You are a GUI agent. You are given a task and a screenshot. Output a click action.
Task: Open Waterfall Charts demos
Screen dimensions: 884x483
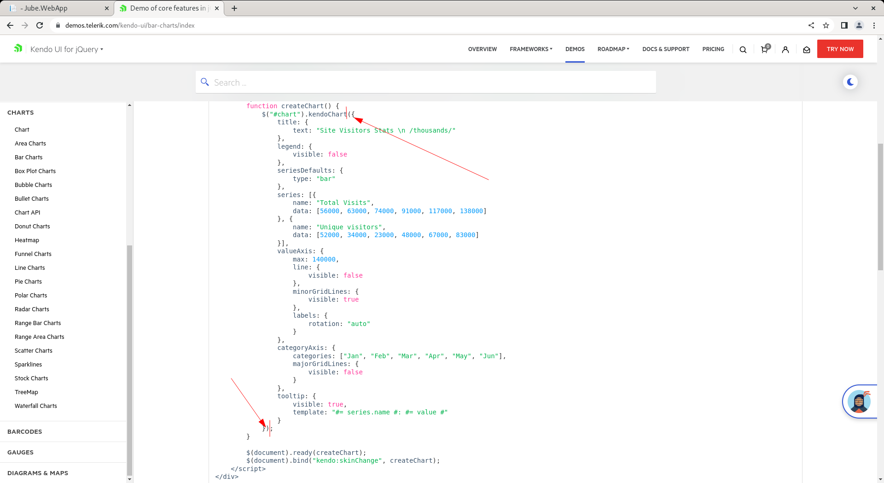click(x=36, y=406)
